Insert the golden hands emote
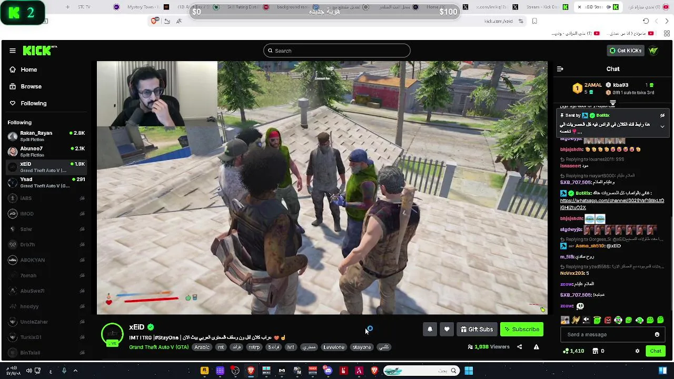Screen dimensions: 674x379 (x=576, y=320)
